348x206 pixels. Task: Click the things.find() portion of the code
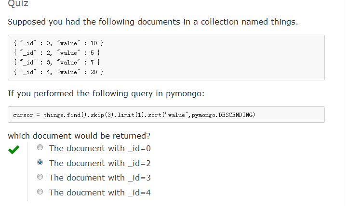tap(59, 115)
